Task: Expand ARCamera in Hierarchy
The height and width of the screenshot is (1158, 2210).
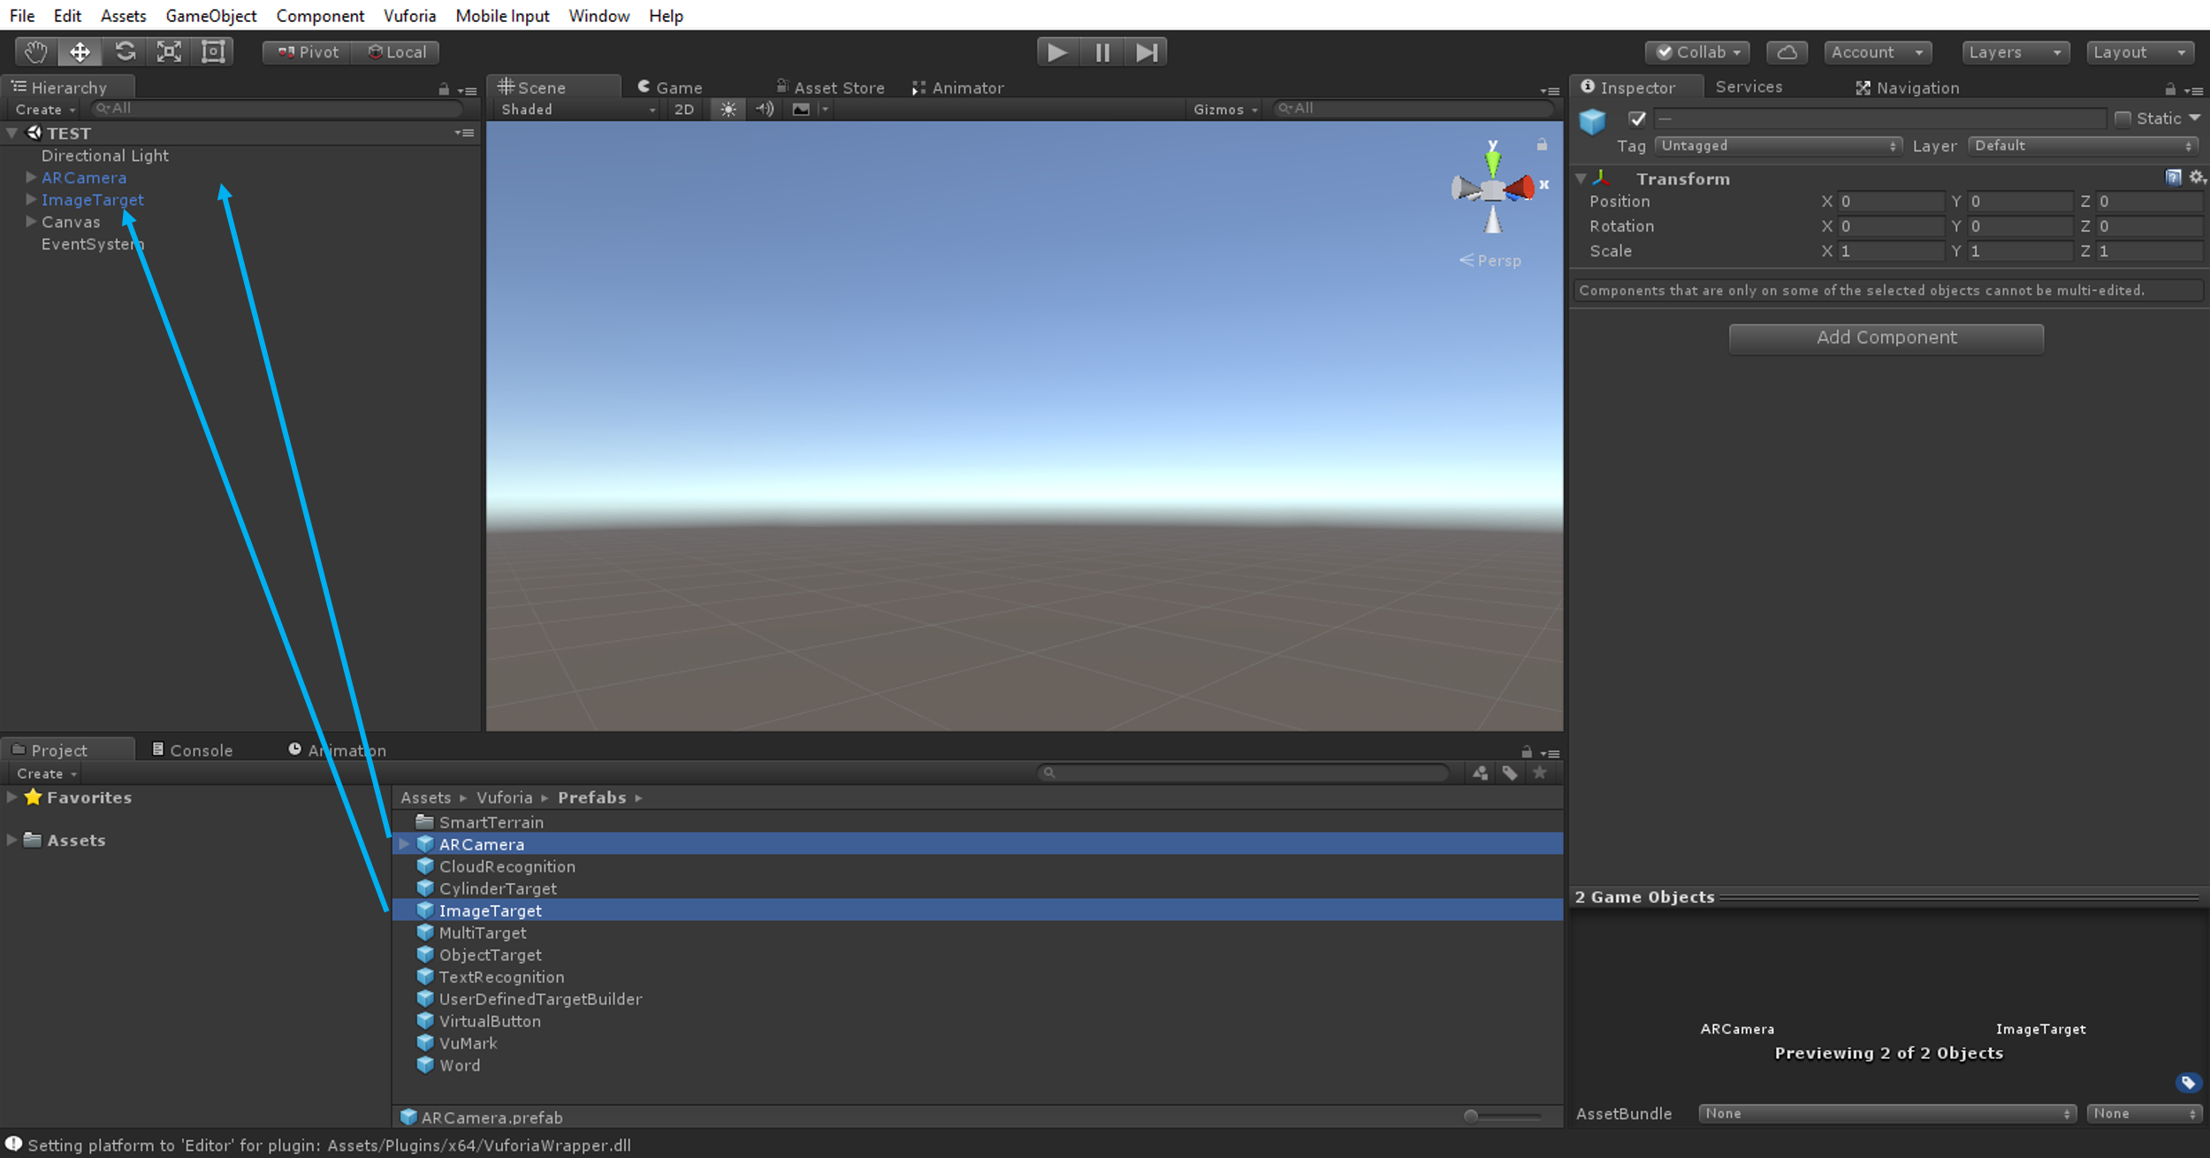Action: coord(31,178)
